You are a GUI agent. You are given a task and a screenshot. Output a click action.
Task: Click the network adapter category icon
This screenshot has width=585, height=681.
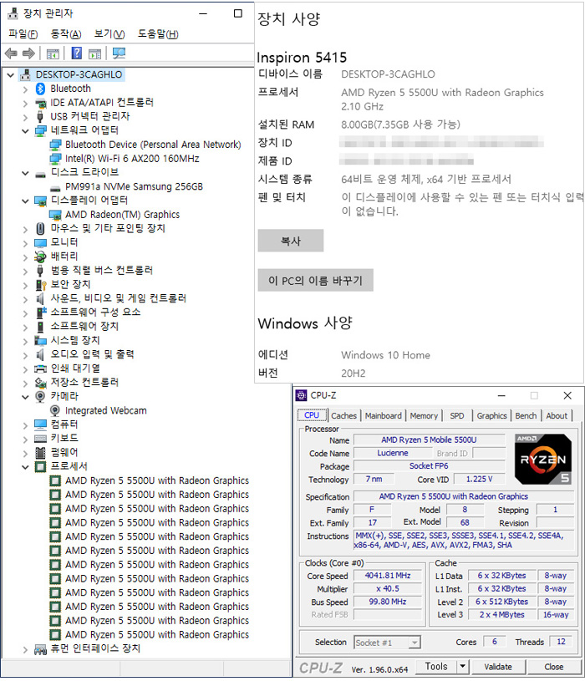[x=40, y=130]
